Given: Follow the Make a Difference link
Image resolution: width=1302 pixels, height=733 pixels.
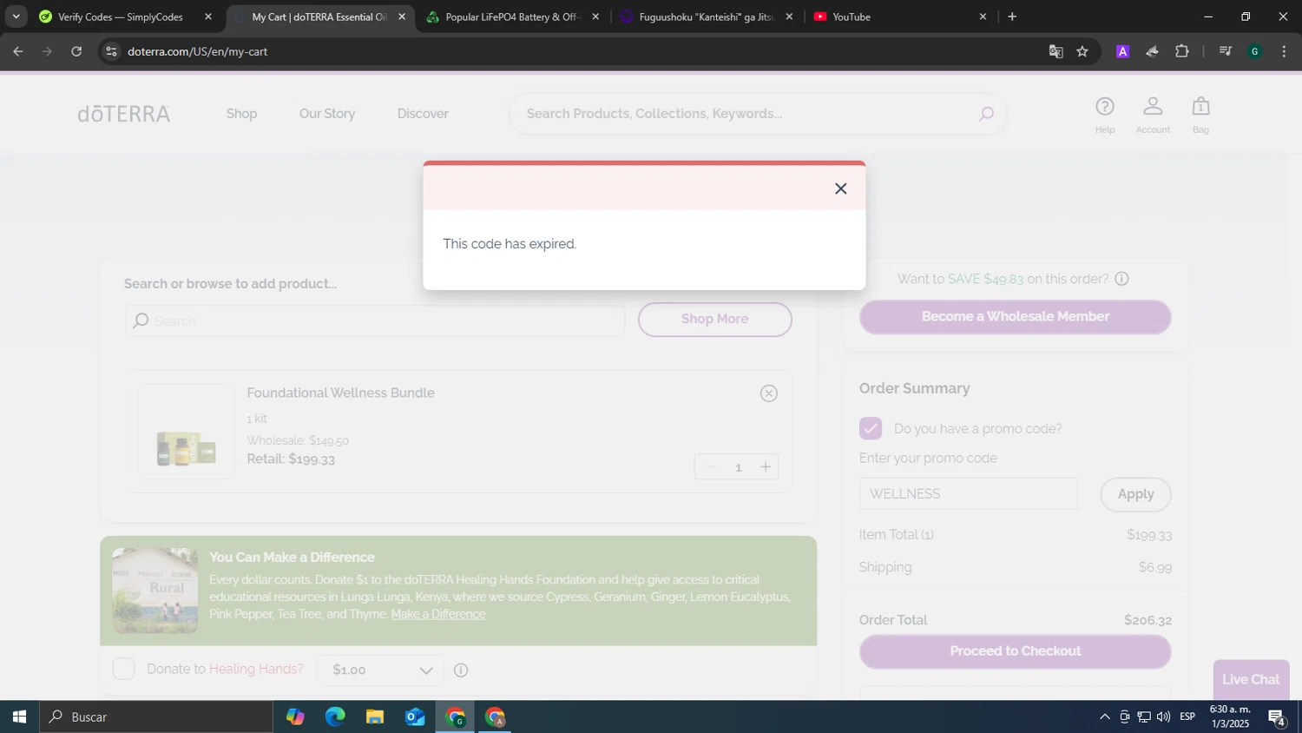Looking at the screenshot, I should click(438, 614).
